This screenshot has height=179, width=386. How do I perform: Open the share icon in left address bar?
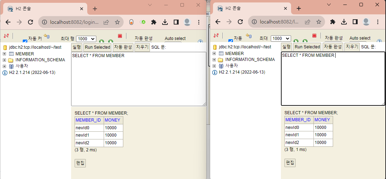(106, 22)
